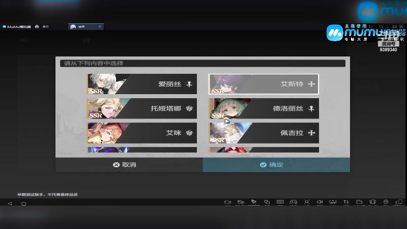Open the rocket acceleration tool
The height and width of the screenshot is (229, 407).
254,202
